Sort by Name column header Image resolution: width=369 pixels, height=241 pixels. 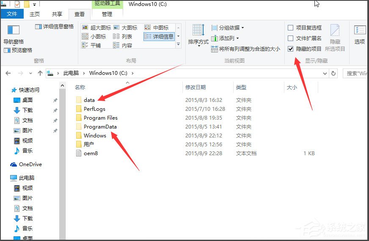click(80, 87)
